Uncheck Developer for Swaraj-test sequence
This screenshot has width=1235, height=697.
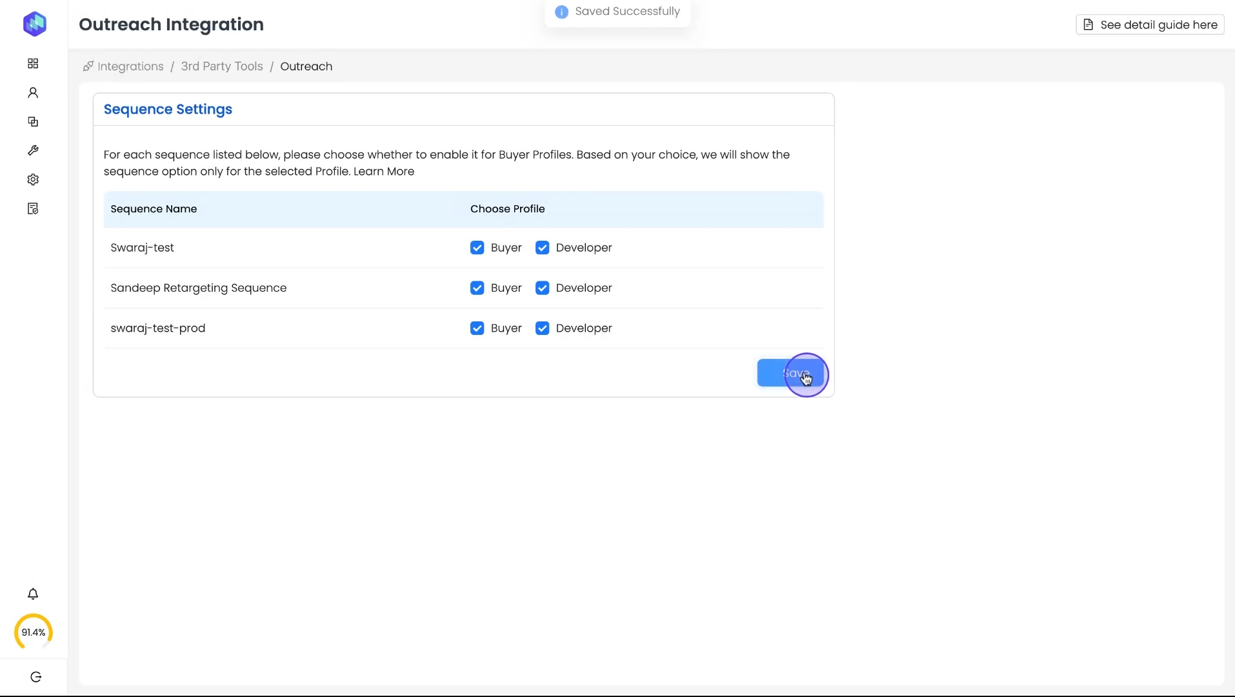click(x=542, y=248)
